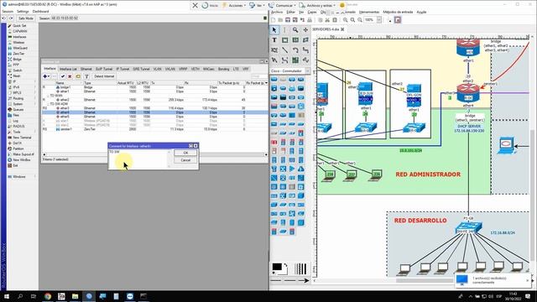Click the disable (red X) interface icon
The height and width of the screenshot is (302, 537).
tap(70, 76)
